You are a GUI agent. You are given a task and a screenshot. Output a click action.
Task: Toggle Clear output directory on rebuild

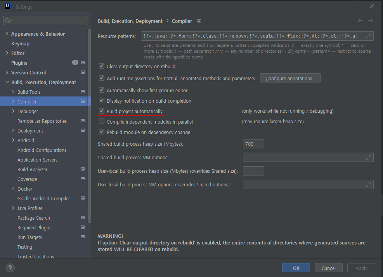click(x=102, y=66)
